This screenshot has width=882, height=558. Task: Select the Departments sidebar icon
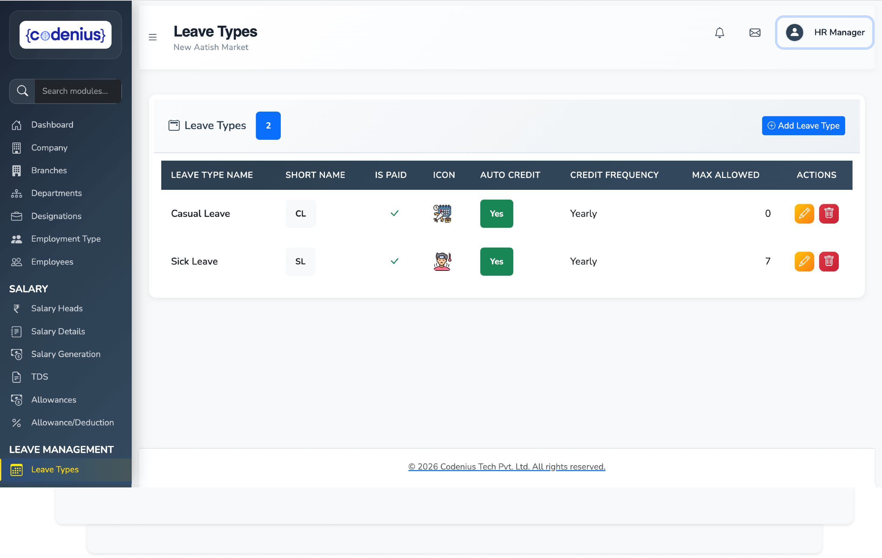(16, 193)
